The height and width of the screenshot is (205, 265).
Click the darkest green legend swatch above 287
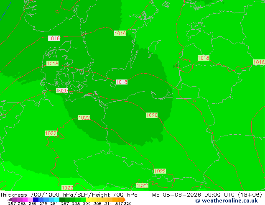(x=62, y=200)
